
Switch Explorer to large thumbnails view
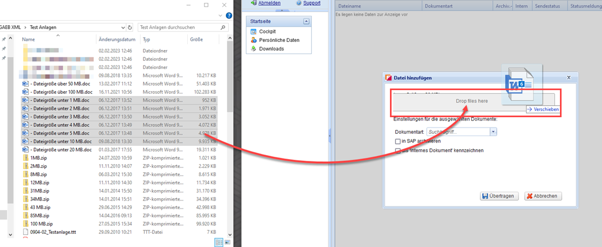[228, 243]
